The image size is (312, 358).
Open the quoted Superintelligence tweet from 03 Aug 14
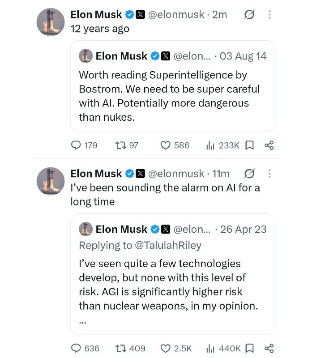(173, 86)
